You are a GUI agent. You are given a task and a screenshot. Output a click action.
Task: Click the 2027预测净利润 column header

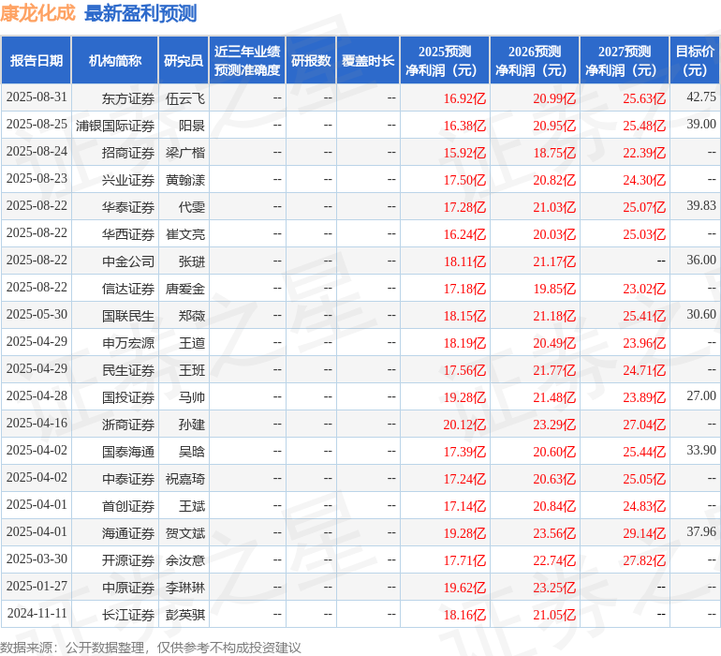point(625,60)
